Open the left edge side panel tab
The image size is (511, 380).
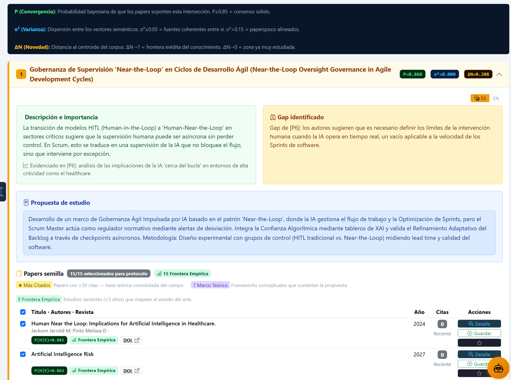[2, 192]
